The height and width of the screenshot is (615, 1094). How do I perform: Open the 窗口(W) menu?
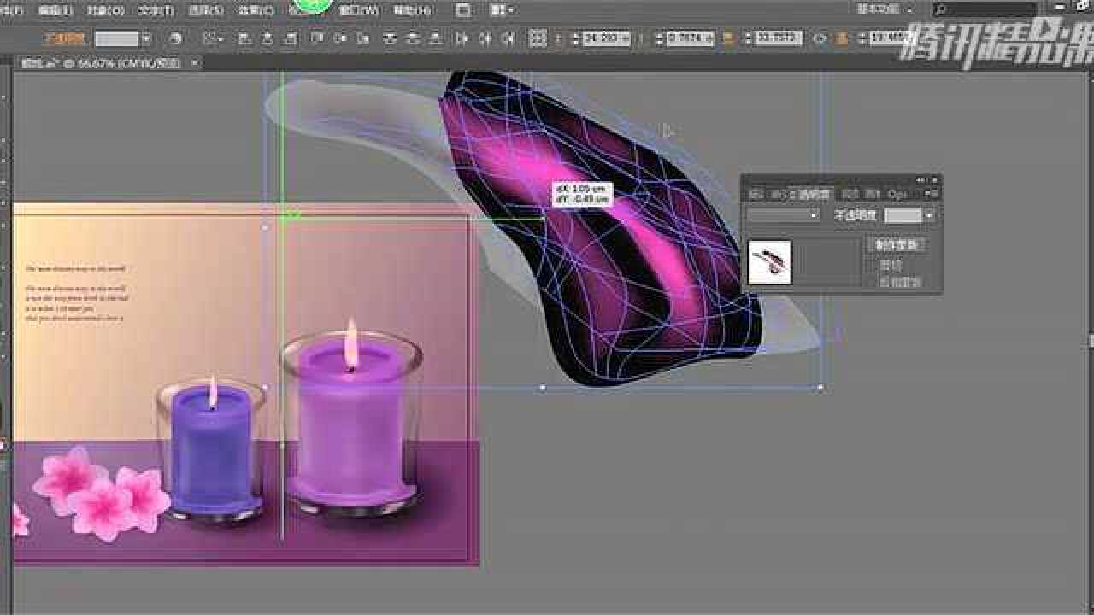click(x=359, y=11)
